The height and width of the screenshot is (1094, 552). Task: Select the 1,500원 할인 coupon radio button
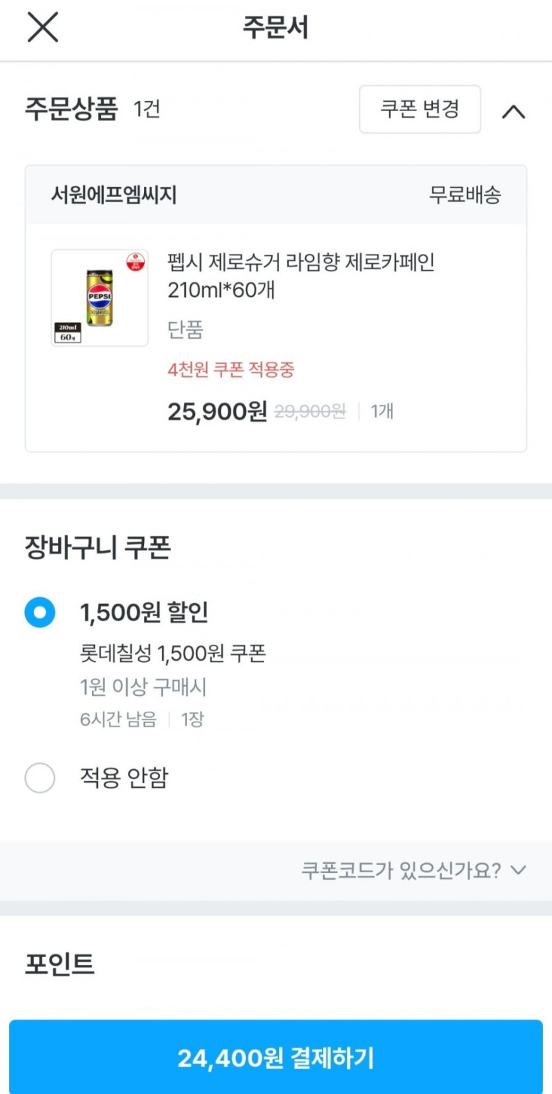[40, 612]
